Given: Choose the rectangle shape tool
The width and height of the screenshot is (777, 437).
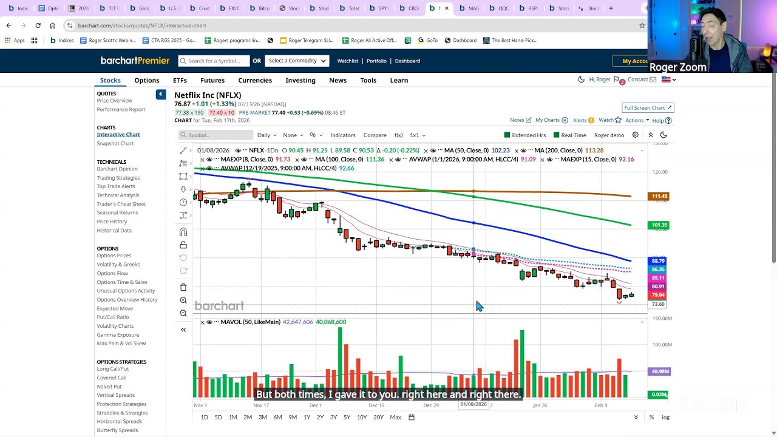Looking at the screenshot, I should coord(183,177).
